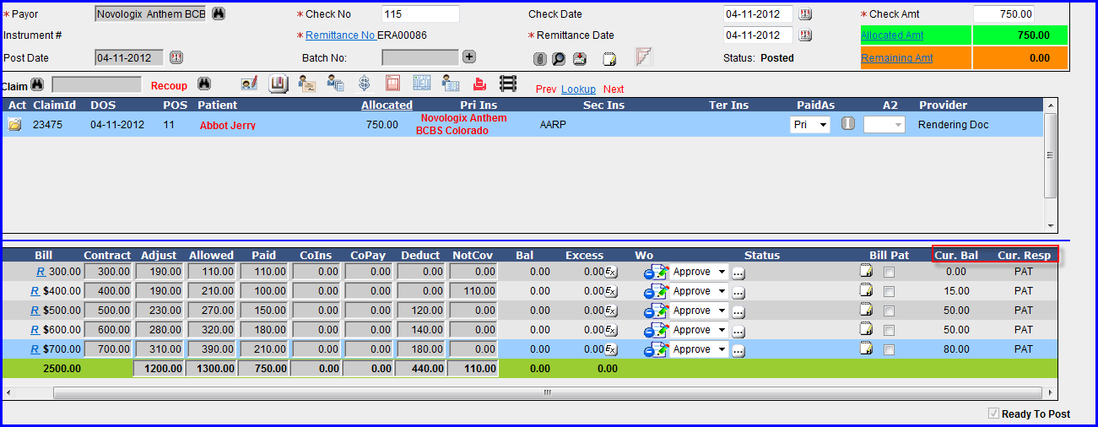Image resolution: width=1098 pixels, height=427 pixels.
Task: Click the claim list scroll-up arrow
Action: click(x=1051, y=105)
